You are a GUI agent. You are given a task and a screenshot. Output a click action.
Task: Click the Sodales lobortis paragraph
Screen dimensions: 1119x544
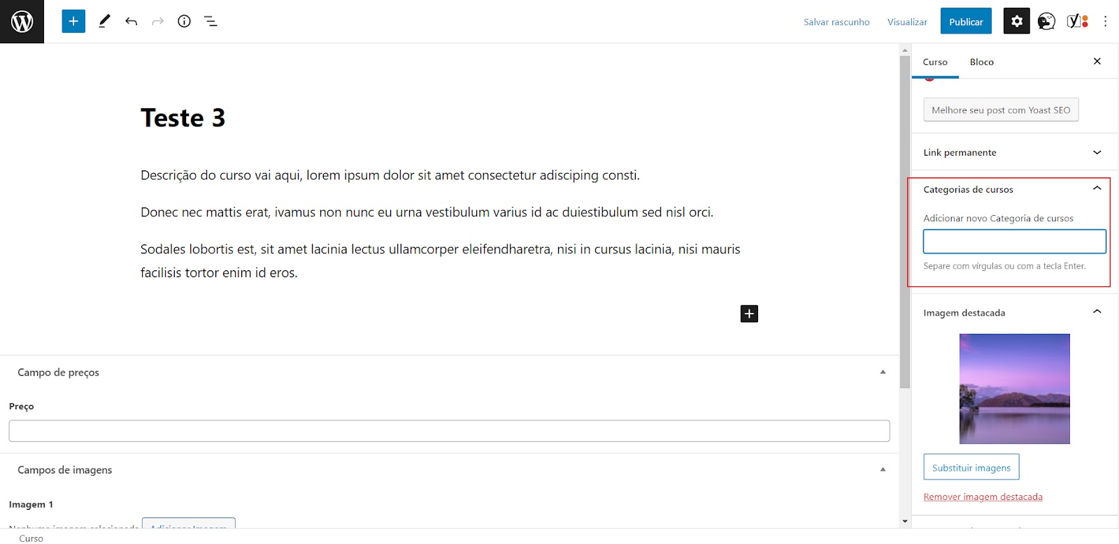click(441, 260)
